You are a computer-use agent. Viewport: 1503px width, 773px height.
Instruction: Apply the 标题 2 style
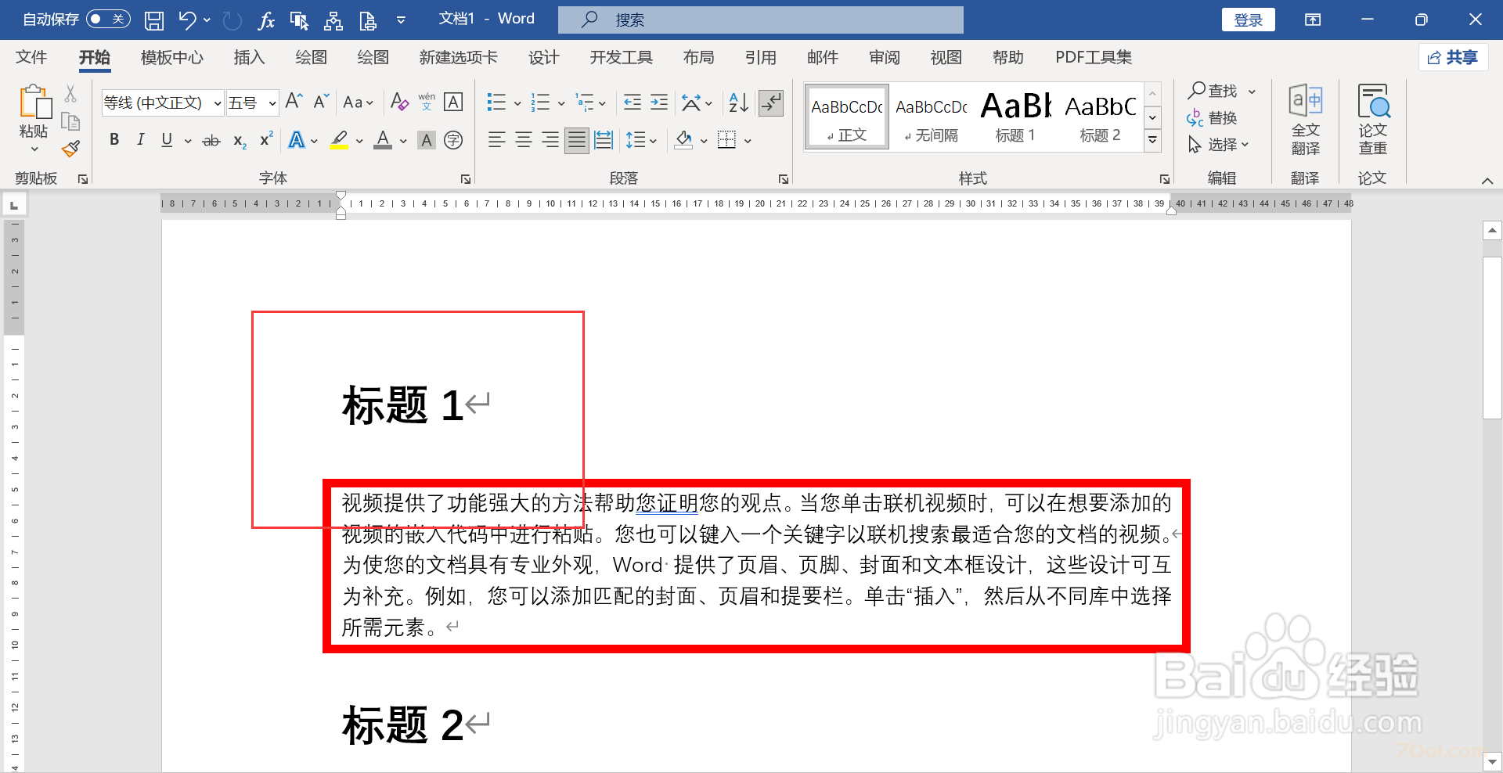point(1100,117)
